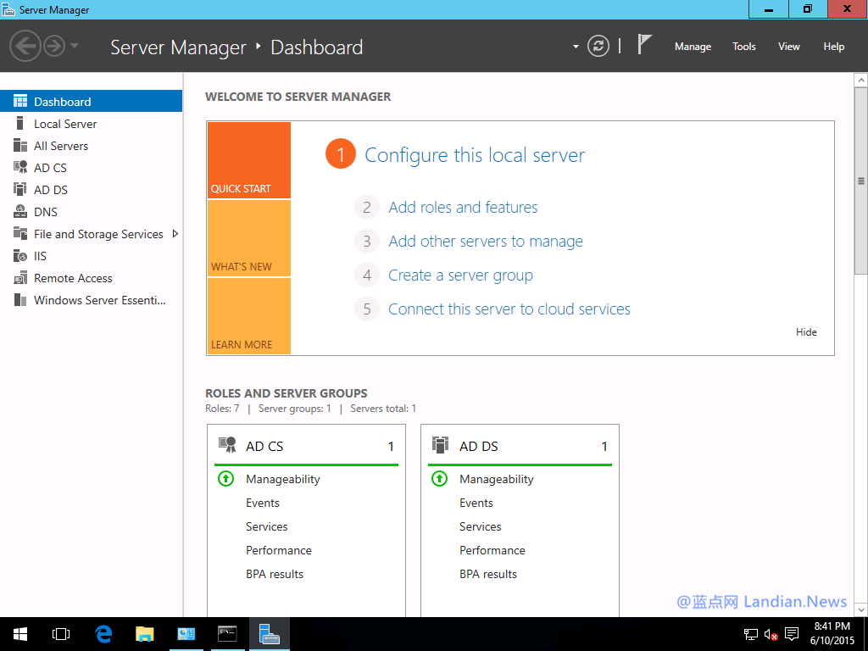The height and width of the screenshot is (651, 868).
Task: Open the breadcrumb dropdown beside Dashboard
Action: (574, 47)
